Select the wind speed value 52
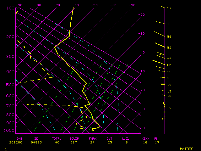The image size is (201, 151). (169, 48)
